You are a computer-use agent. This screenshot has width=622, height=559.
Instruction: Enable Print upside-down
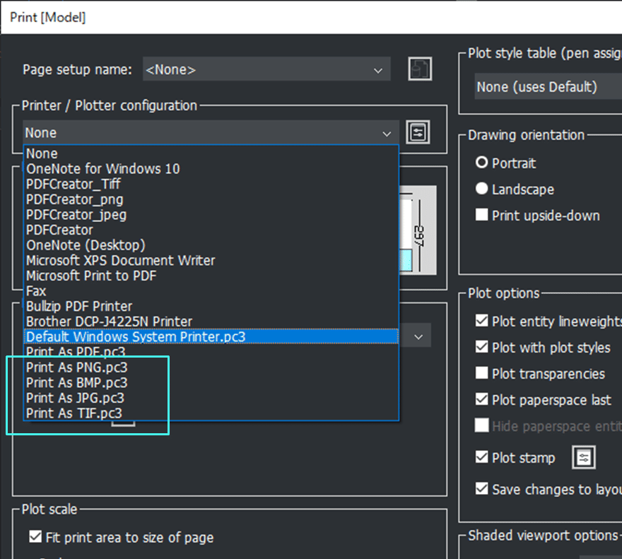(481, 215)
